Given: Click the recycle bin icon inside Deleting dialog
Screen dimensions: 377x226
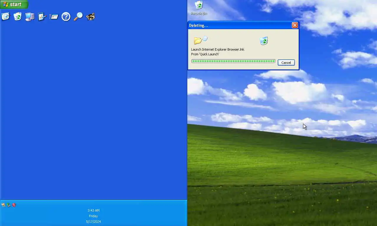Looking at the screenshot, I should click(264, 41).
